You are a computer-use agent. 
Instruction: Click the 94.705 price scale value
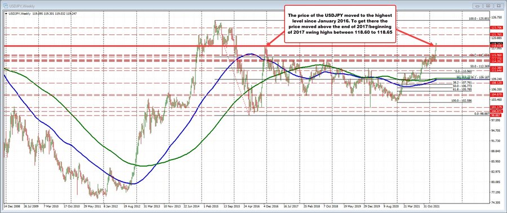(496, 130)
